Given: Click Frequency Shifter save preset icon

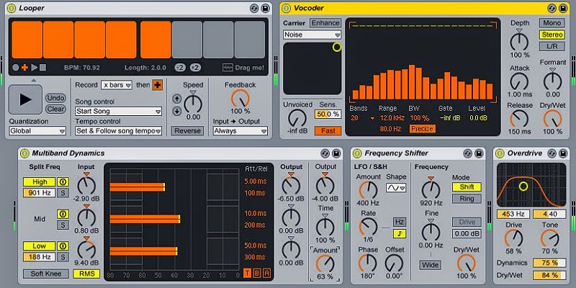Looking at the screenshot, I should click(x=479, y=153).
